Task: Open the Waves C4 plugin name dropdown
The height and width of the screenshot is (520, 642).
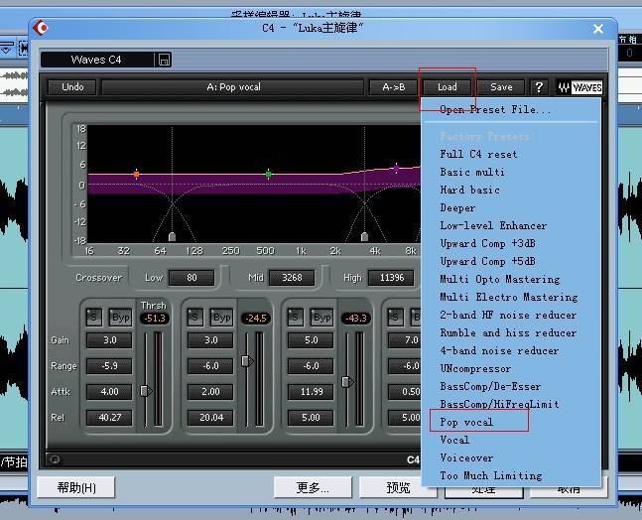Action: click(96, 60)
